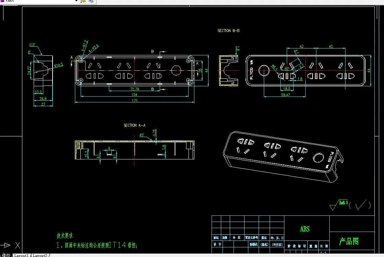Click the hatched SECTION B-B cross-section view
384x257 pixels.
228,70
